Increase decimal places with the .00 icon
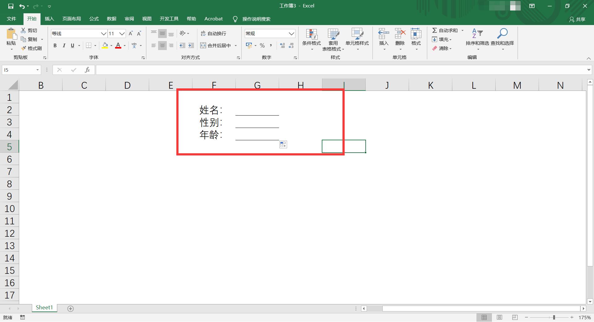Image resolution: width=594 pixels, height=322 pixels. point(282,45)
